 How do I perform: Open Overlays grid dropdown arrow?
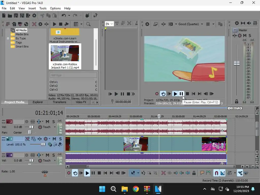click(213, 24)
